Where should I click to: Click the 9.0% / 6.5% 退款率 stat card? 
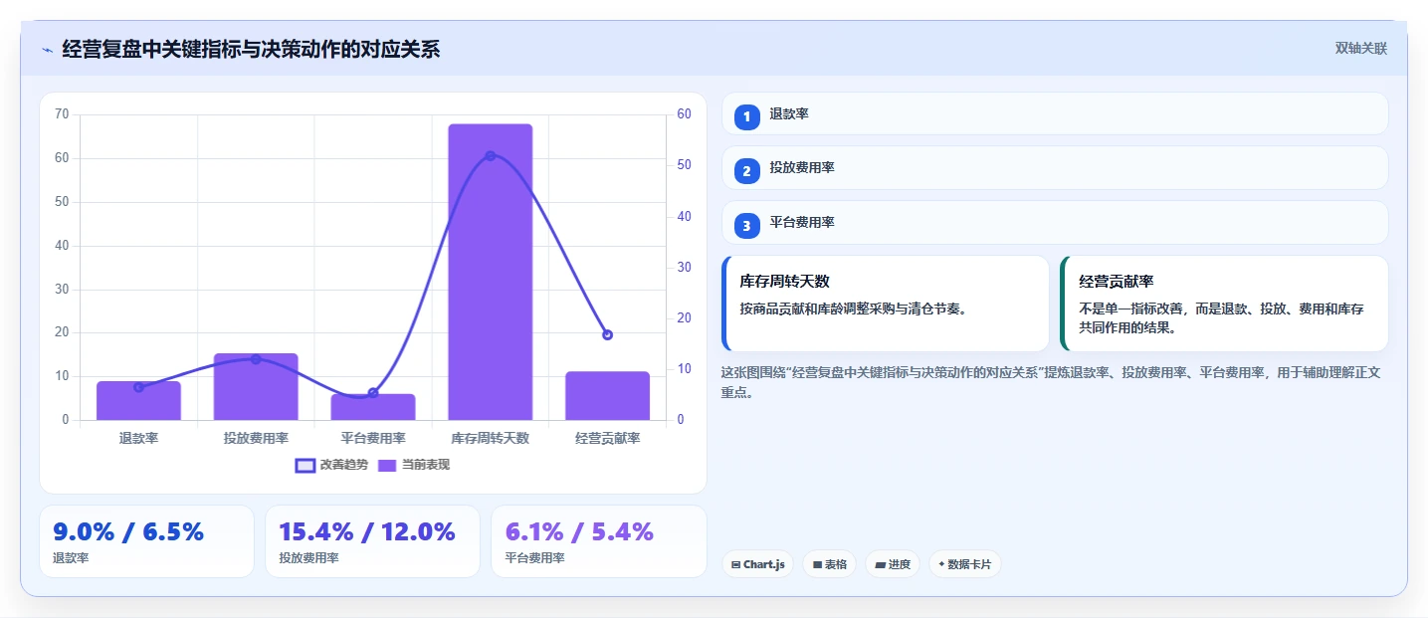tap(147, 541)
